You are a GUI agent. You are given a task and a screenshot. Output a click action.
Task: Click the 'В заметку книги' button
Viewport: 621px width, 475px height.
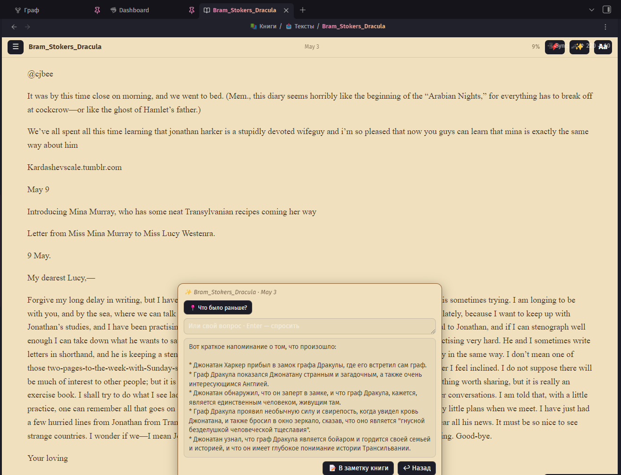click(358, 468)
